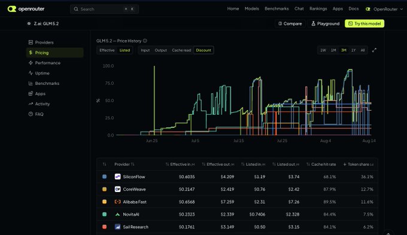Click the Performance lightning icon
The image size is (407, 235).
point(31,63)
